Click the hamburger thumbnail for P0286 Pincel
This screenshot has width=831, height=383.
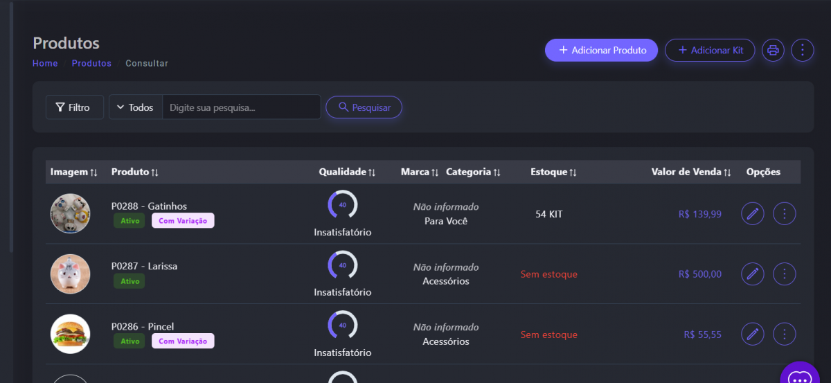click(x=70, y=335)
